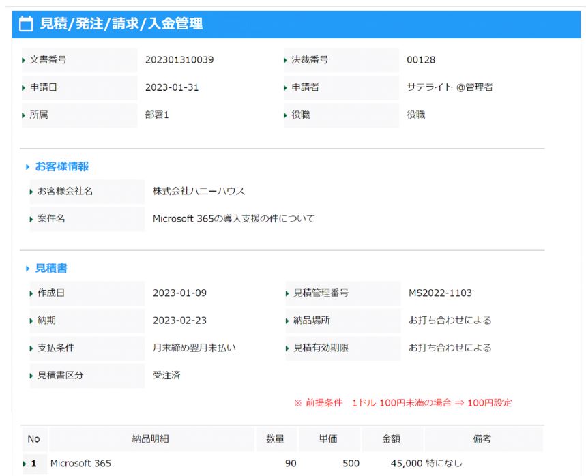
Task: Click unit price 500 in row 1
Action: (x=351, y=464)
